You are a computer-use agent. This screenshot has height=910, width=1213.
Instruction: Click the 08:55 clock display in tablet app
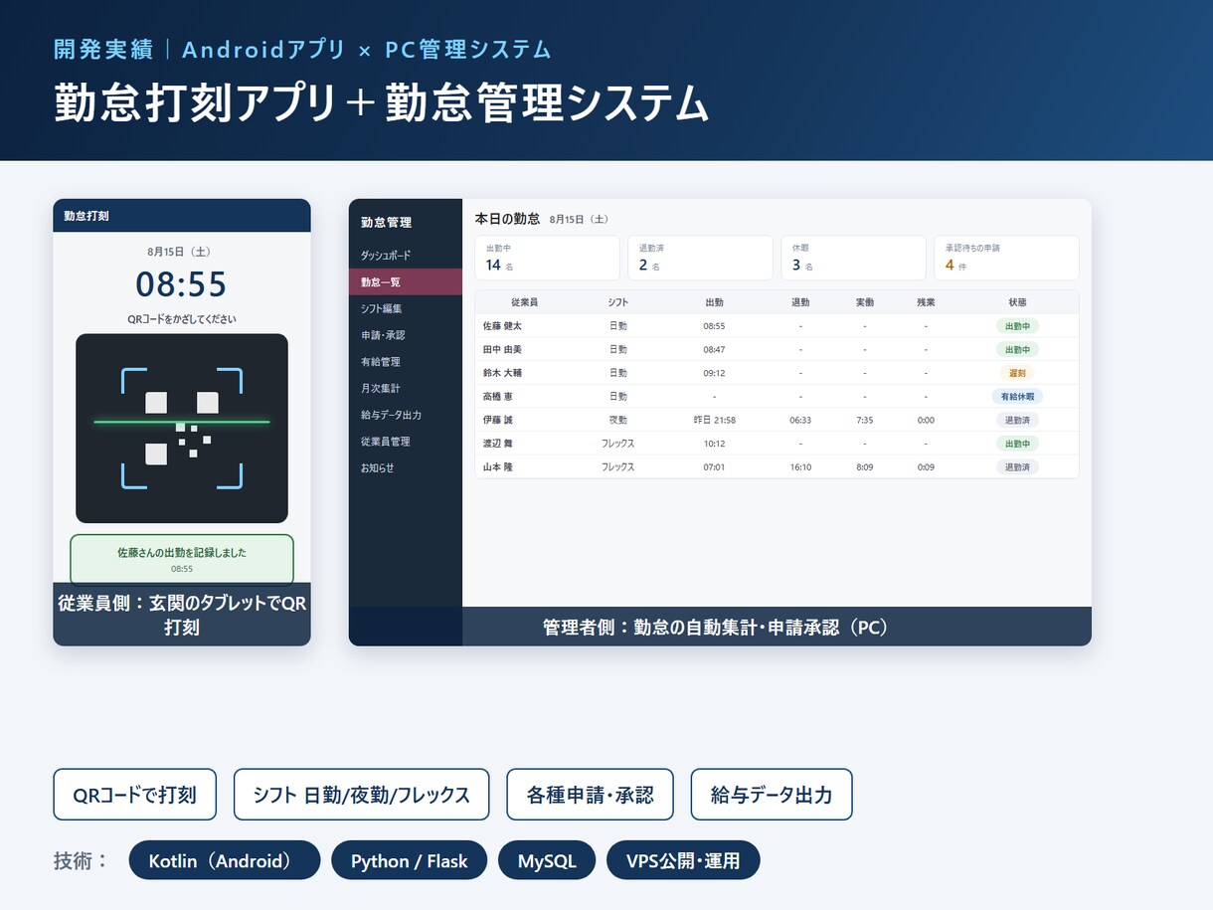click(182, 284)
